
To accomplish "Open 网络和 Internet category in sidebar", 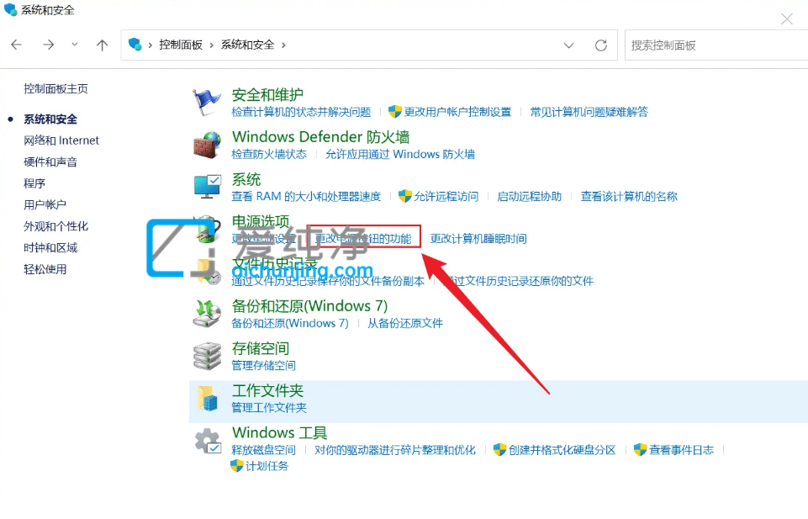I will point(61,140).
